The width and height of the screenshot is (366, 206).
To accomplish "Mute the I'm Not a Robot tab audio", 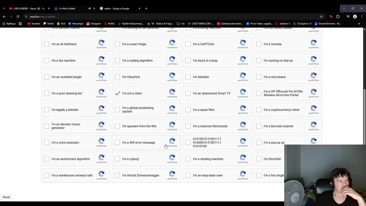I will pyautogui.click(x=89, y=9).
